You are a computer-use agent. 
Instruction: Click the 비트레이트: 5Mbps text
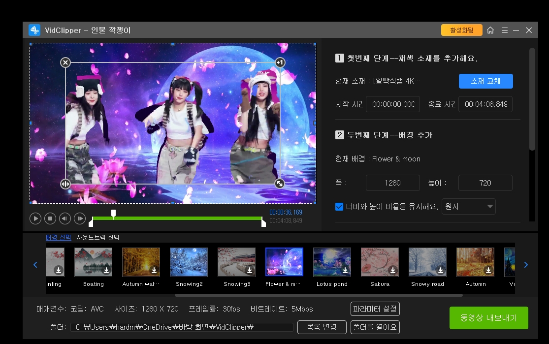[282, 309]
